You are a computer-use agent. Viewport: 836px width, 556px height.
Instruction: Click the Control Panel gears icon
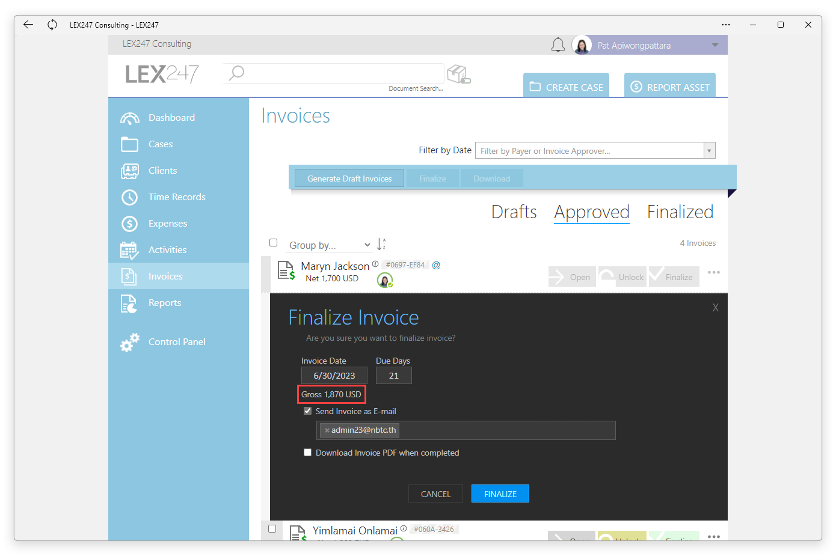pos(129,342)
